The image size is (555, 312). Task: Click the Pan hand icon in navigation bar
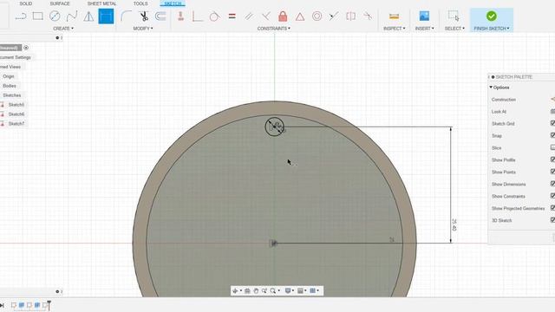pos(256,291)
